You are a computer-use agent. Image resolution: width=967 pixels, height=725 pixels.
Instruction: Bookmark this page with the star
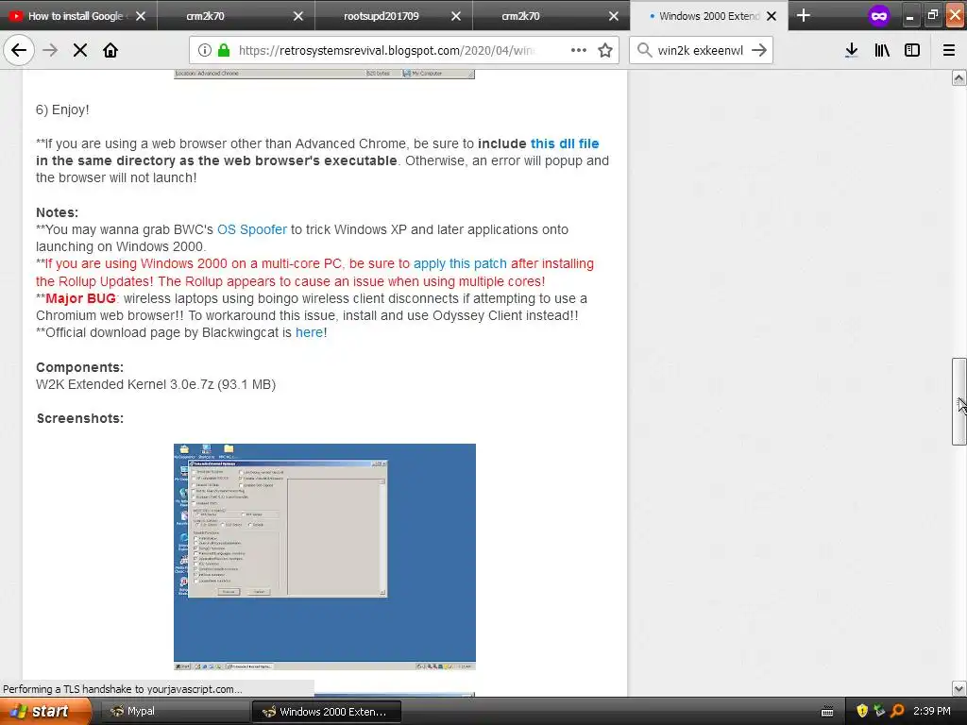pyautogui.click(x=605, y=50)
